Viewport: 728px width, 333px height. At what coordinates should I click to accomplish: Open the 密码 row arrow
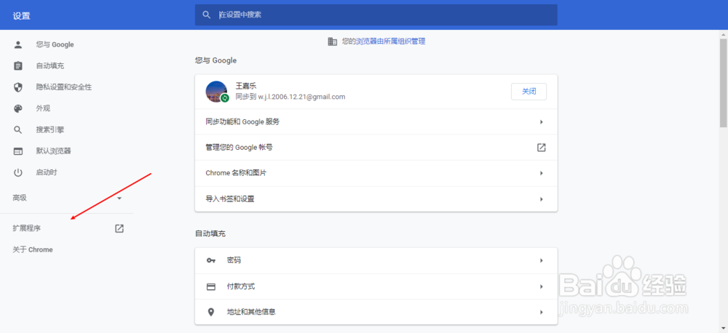tap(542, 260)
